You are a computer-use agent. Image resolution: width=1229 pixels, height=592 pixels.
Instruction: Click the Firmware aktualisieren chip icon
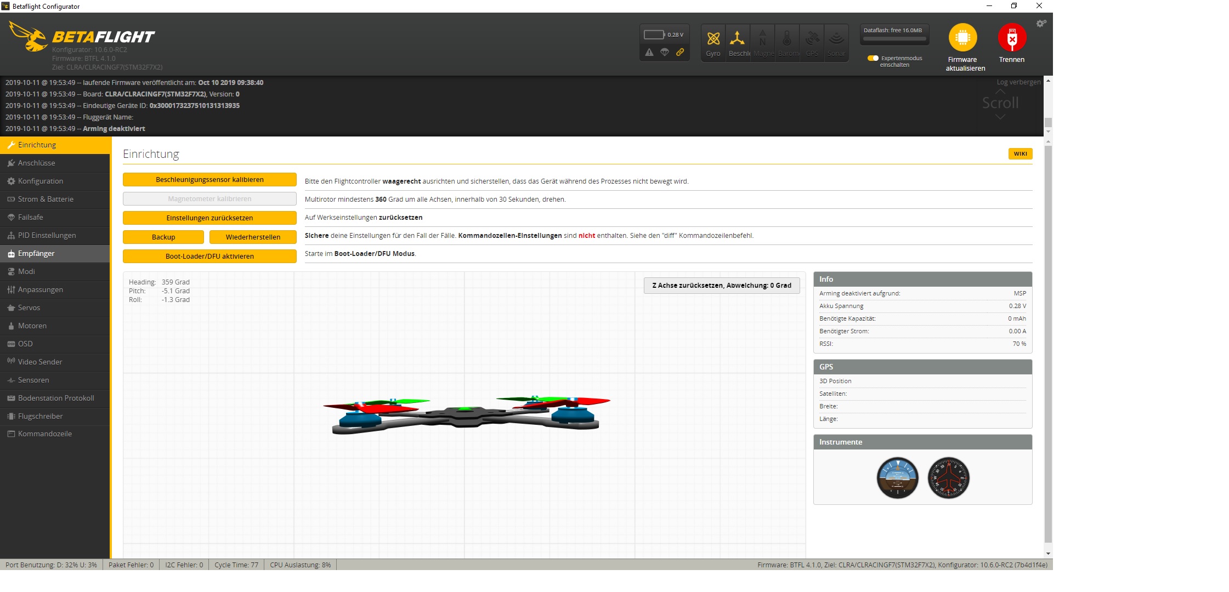pyautogui.click(x=964, y=38)
